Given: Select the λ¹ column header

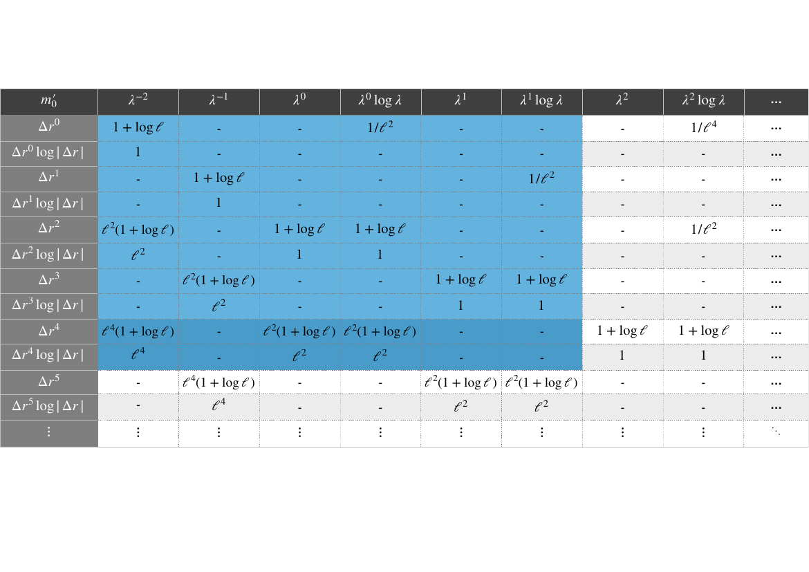Looking at the screenshot, I should pos(461,102).
